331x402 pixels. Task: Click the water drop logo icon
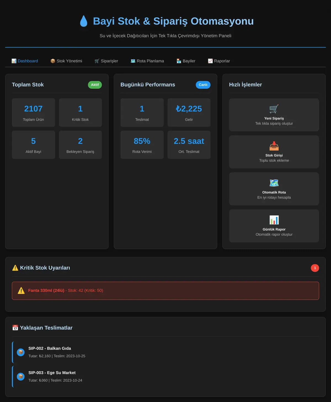tap(84, 21)
